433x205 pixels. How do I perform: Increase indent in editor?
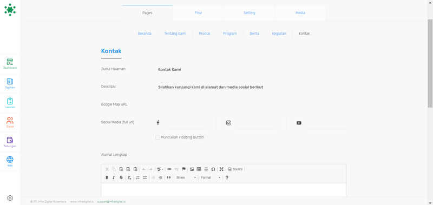pyautogui.click(x=160, y=178)
